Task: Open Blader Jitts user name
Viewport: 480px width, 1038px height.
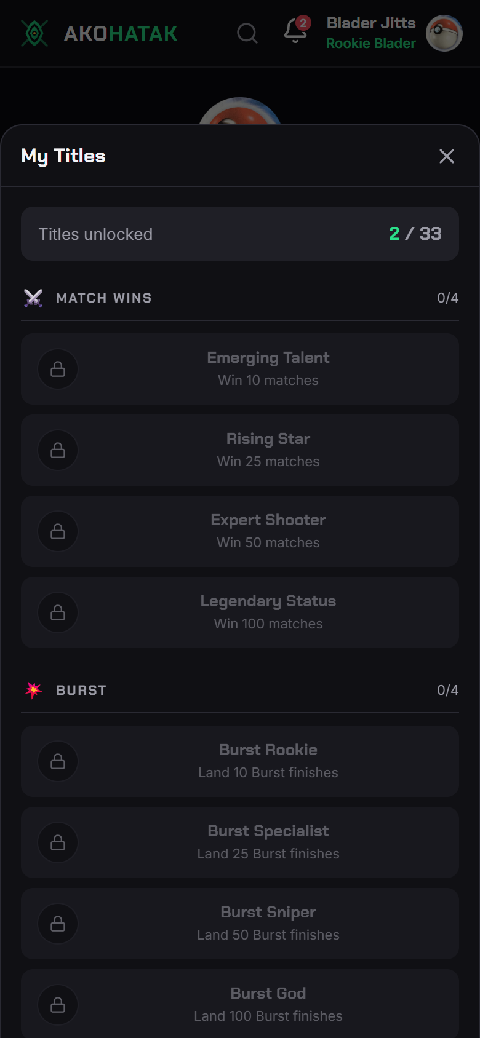Action: [x=371, y=23]
